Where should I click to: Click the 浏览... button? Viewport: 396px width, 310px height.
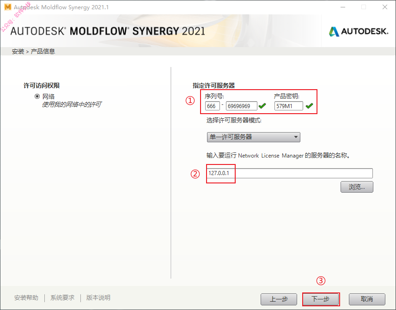357,187
